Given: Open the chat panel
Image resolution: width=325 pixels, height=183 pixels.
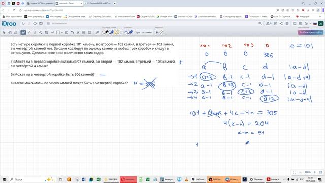Looking at the screenshot, I should click(x=275, y=24).
